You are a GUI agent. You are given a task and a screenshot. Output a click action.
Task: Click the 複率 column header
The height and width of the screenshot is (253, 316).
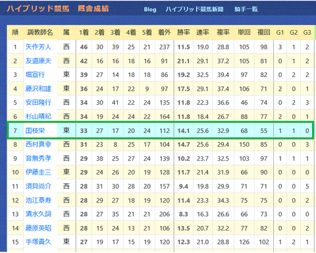tap(223, 32)
